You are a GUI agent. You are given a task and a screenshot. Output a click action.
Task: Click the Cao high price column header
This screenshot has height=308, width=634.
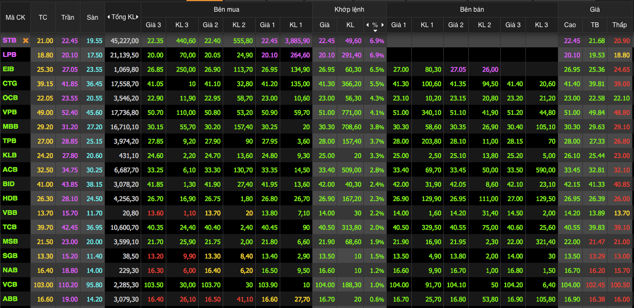570,25
